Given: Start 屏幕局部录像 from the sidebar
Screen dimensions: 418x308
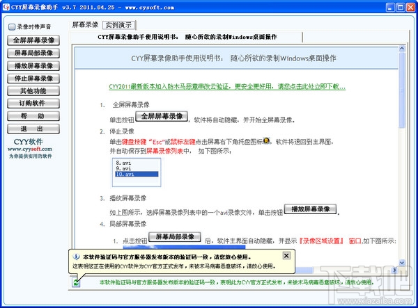Looking at the screenshot, I should coord(33,54).
